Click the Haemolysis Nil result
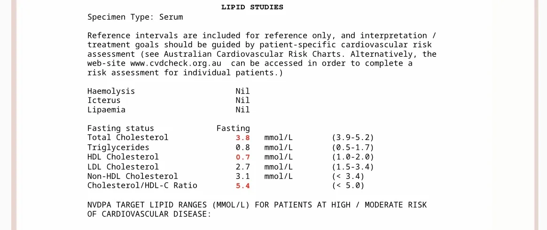 tap(243, 91)
